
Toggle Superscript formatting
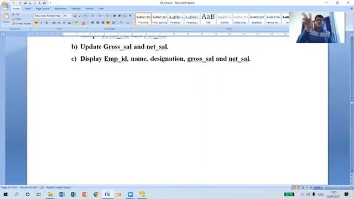[x=64, y=23]
